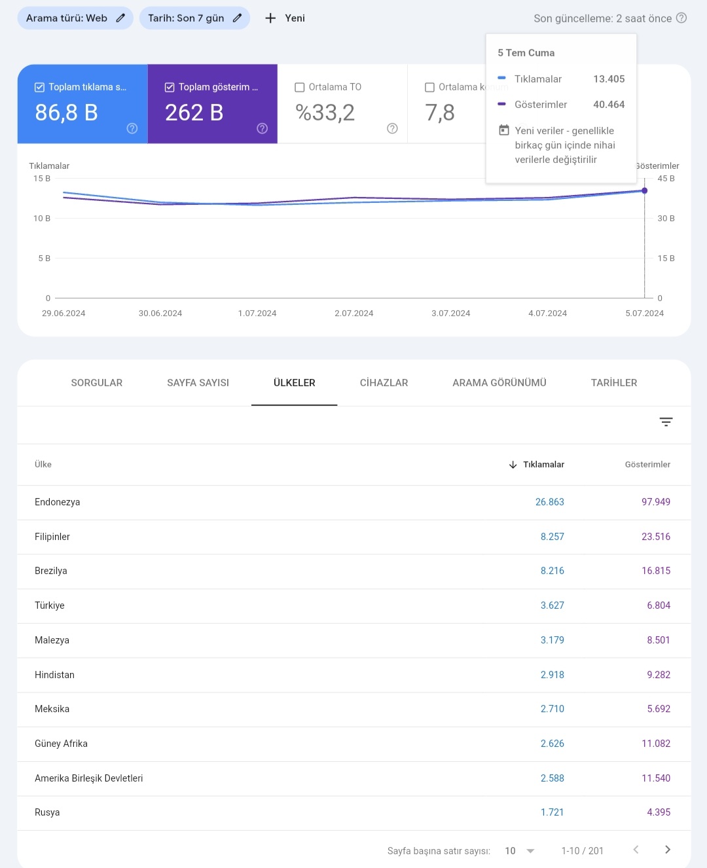Open the table filter rows icon
Viewport: 707px width, 868px height.
tap(666, 422)
